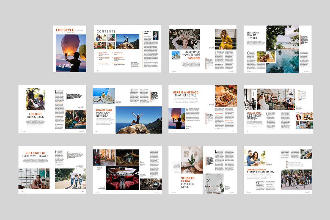Click 'ENJOY LIFE IN YOUR STYLE' cover headline
330x220 pixels.
(x=66, y=66)
